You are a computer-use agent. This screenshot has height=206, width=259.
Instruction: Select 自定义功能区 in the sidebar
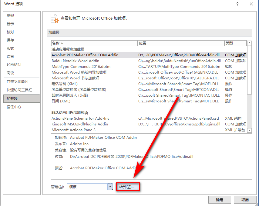pos(22,81)
